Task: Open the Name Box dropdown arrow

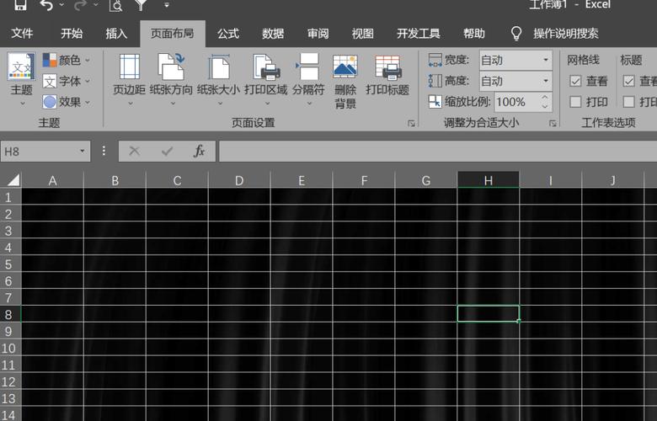Action: [x=83, y=152]
